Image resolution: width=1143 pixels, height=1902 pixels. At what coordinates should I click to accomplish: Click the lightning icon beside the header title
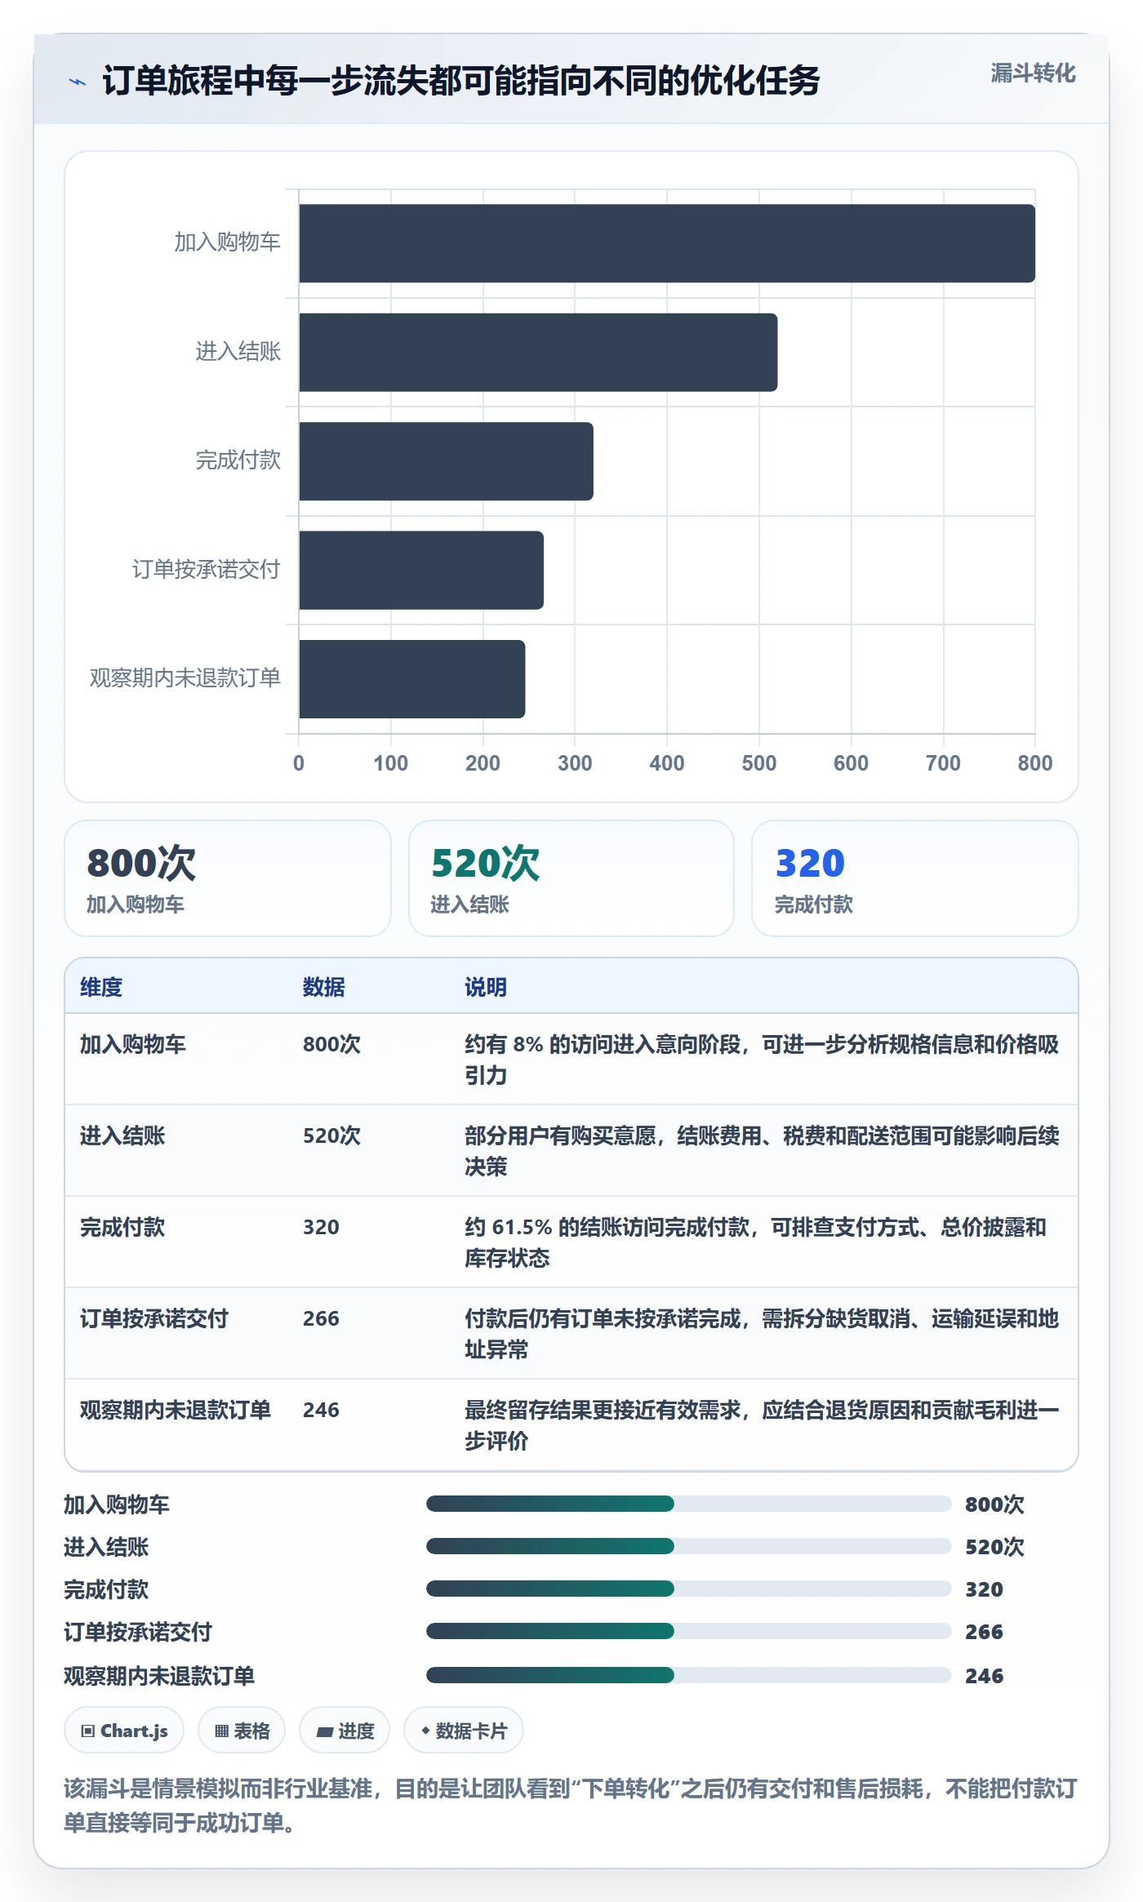click(x=77, y=82)
